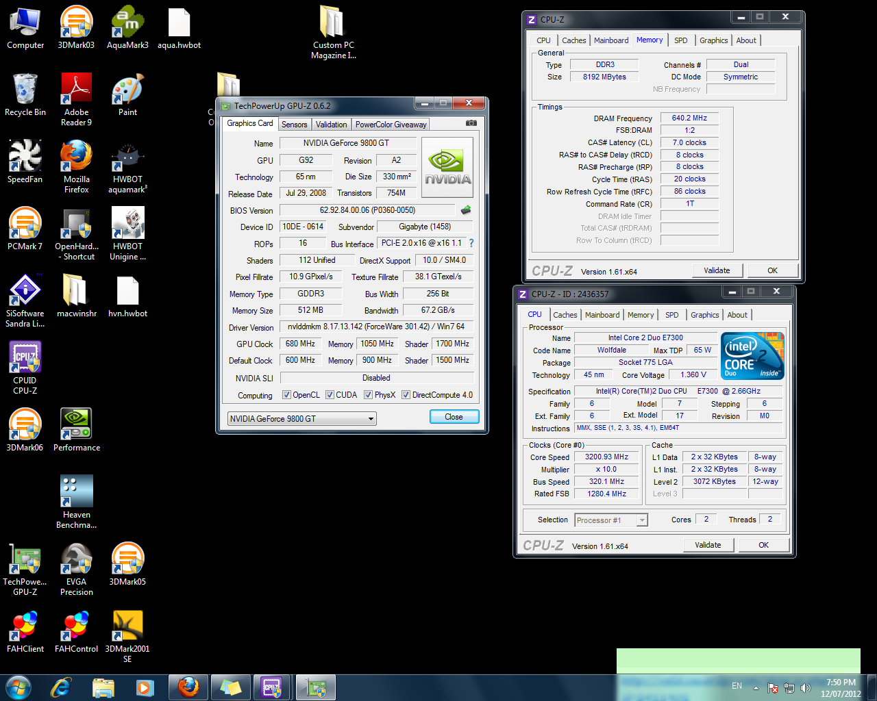Open AquaMark3 desktop icon
This screenshot has width=877, height=701.
tap(127, 27)
